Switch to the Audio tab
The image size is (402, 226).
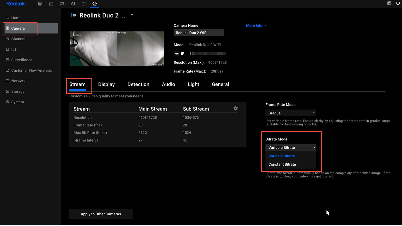tap(168, 84)
